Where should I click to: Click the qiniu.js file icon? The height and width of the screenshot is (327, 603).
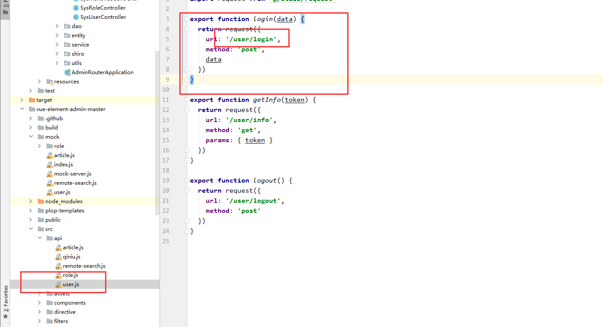click(x=58, y=257)
